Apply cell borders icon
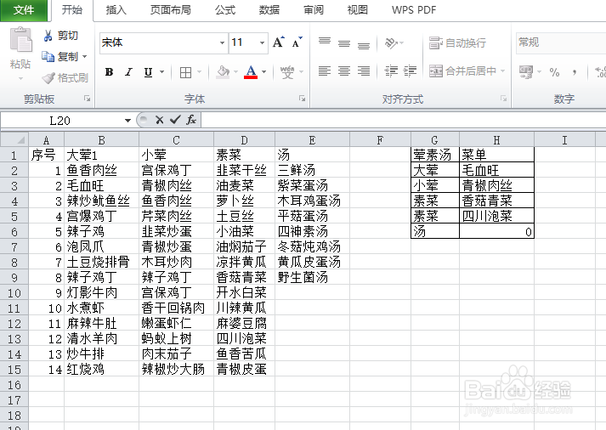The height and width of the screenshot is (430, 606). pos(185,72)
